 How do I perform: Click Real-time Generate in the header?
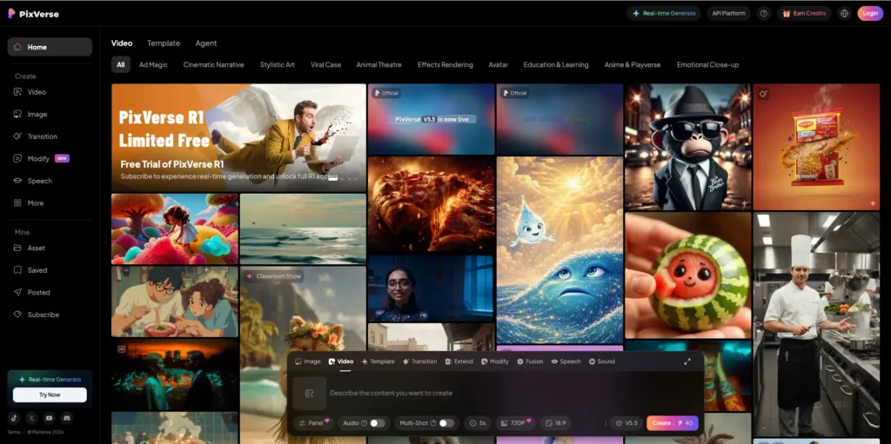click(x=664, y=14)
